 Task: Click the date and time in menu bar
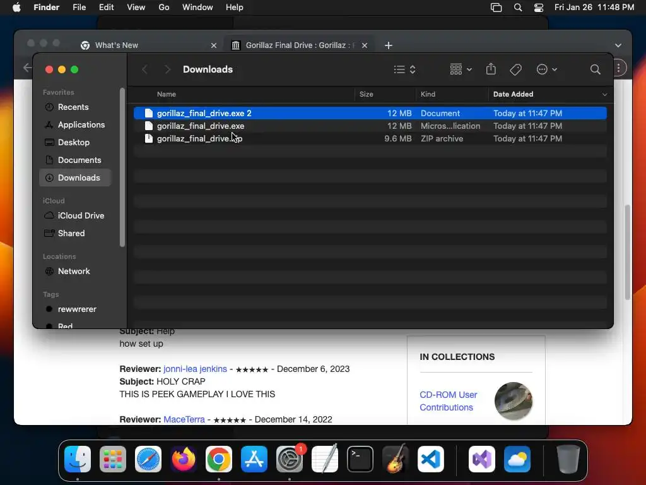(x=594, y=8)
